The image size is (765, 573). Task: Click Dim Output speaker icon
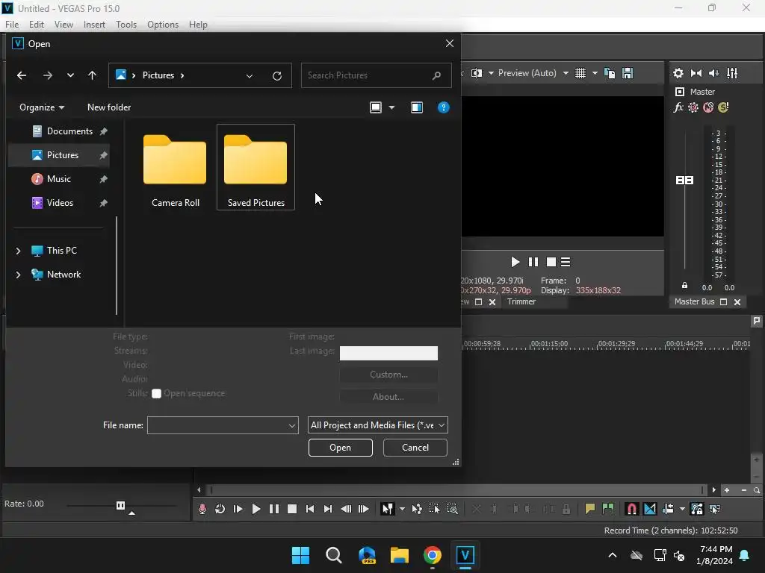tap(713, 73)
